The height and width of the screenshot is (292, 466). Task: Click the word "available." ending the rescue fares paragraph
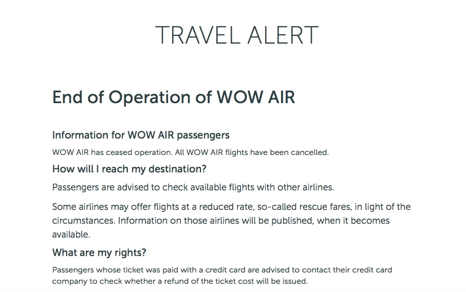point(71,235)
